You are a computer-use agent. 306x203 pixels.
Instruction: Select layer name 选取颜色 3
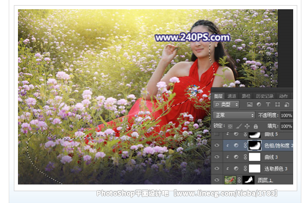pyautogui.click(x=276, y=169)
